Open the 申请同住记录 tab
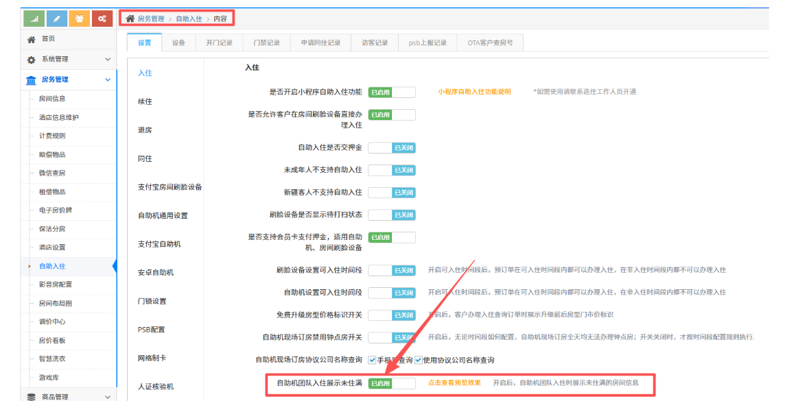The height and width of the screenshot is (412, 794). pyautogui.click(x=320, y=43)
